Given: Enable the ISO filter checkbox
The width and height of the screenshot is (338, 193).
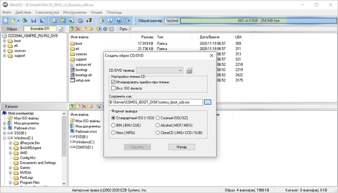Looking at the screenshot, I should (x=113, y=88).
